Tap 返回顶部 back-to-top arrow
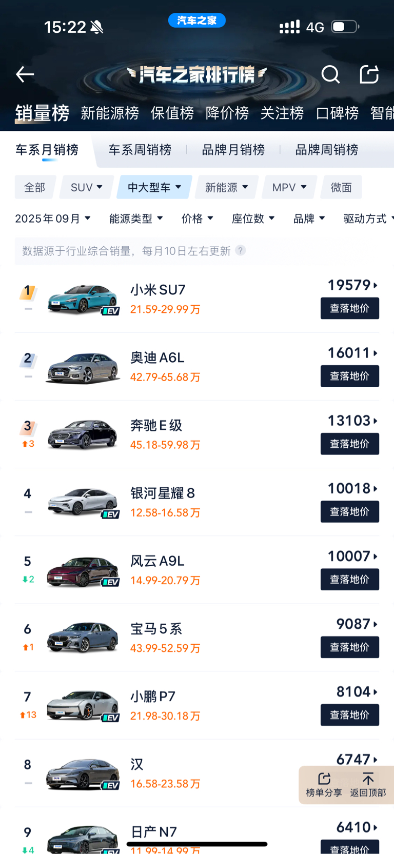394x854 pixels. click(x=368, y=780)
